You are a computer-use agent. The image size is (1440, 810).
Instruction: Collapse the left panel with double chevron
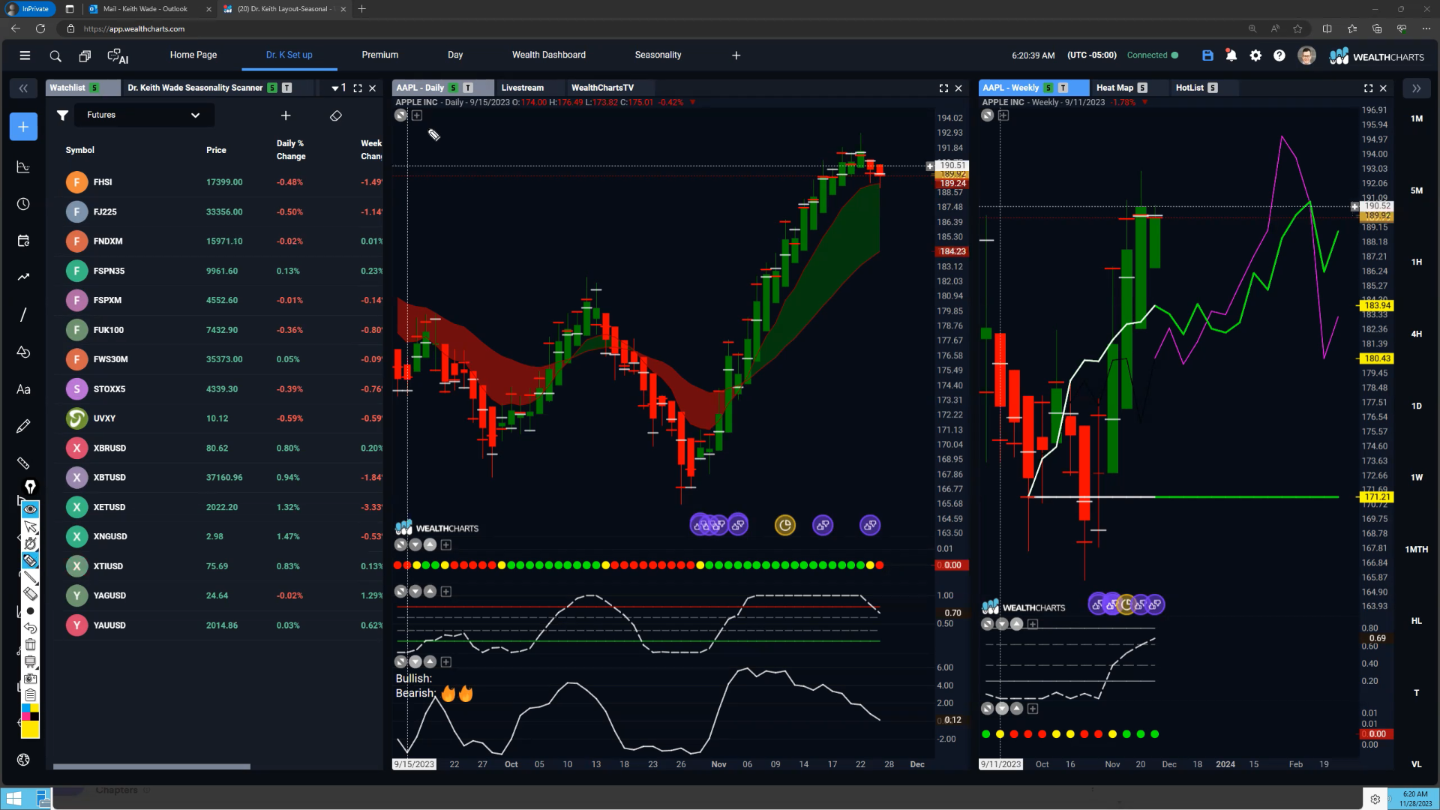(x=23, y=88)
